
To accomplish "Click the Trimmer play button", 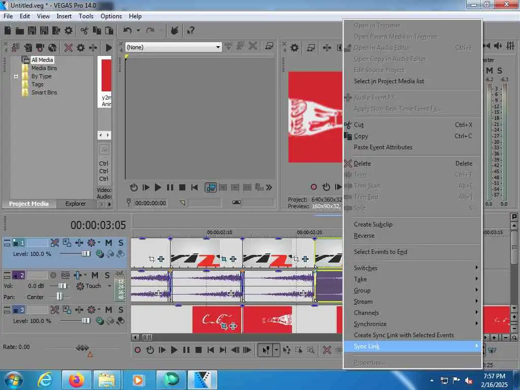I will click(158, 187).
